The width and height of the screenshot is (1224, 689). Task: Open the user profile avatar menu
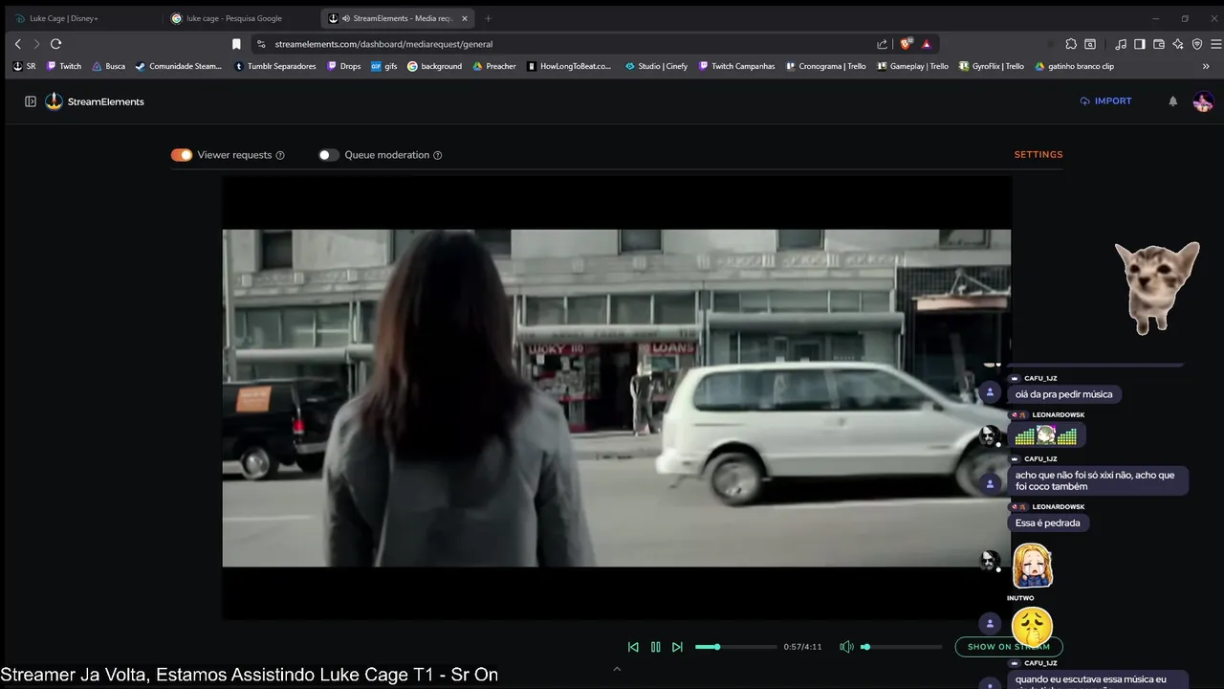[1203, 101]
